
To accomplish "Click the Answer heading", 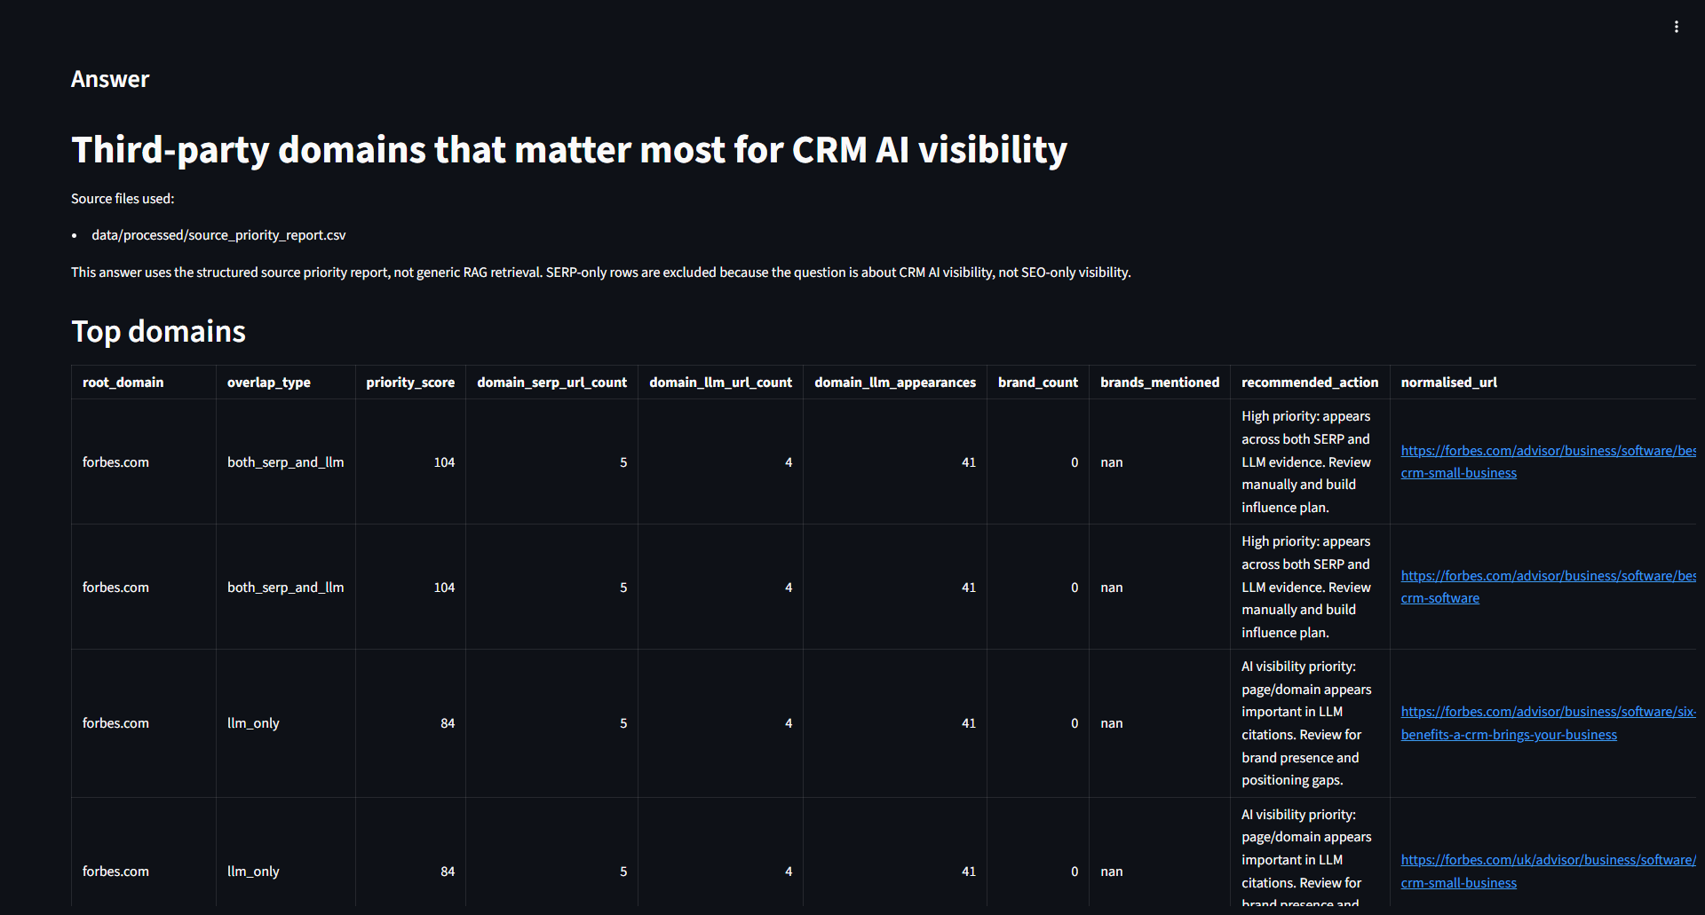I will tap(110, 79).
